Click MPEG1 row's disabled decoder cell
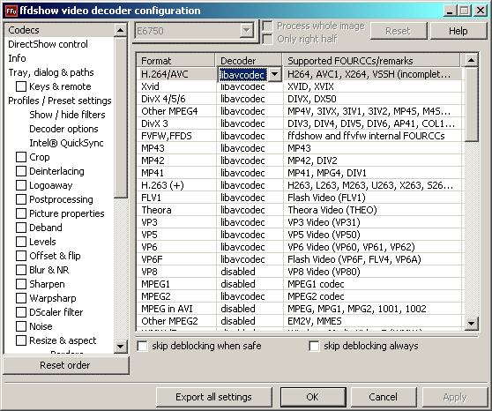The image size is (492, 411). point(250,284)
